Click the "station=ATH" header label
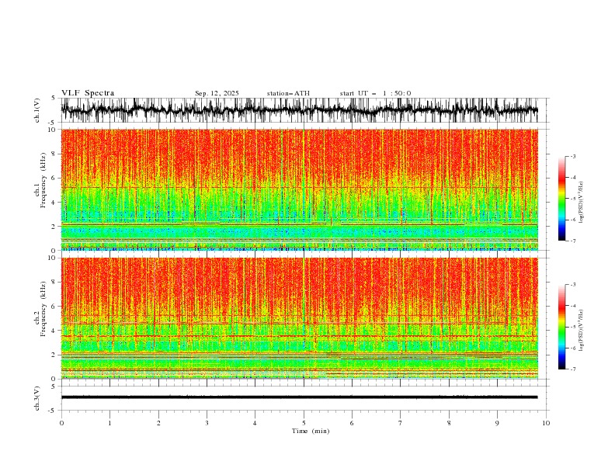Image resolution: width=615 pixels, height=475 pixels. point(288,93)
